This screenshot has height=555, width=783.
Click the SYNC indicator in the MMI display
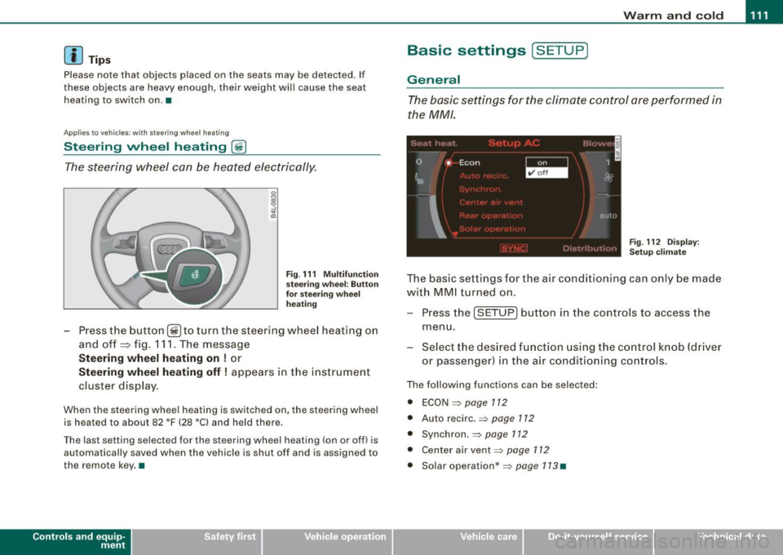pos(513,248)
